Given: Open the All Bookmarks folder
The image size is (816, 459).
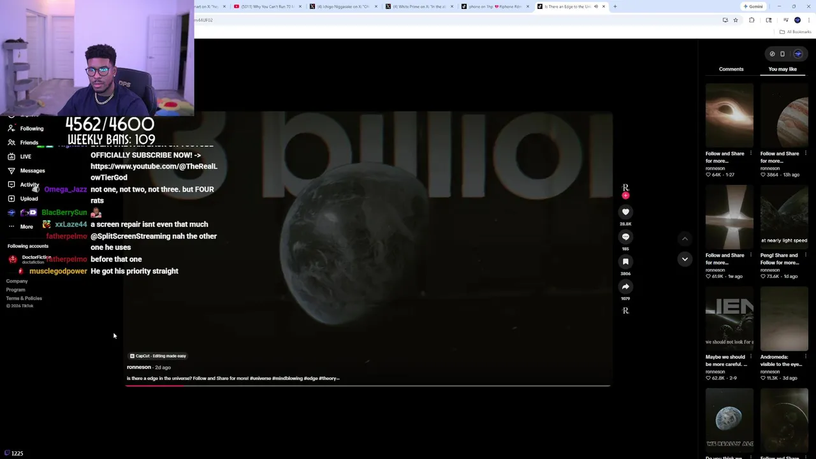Looking at the screenshot, I should (796, 32).
